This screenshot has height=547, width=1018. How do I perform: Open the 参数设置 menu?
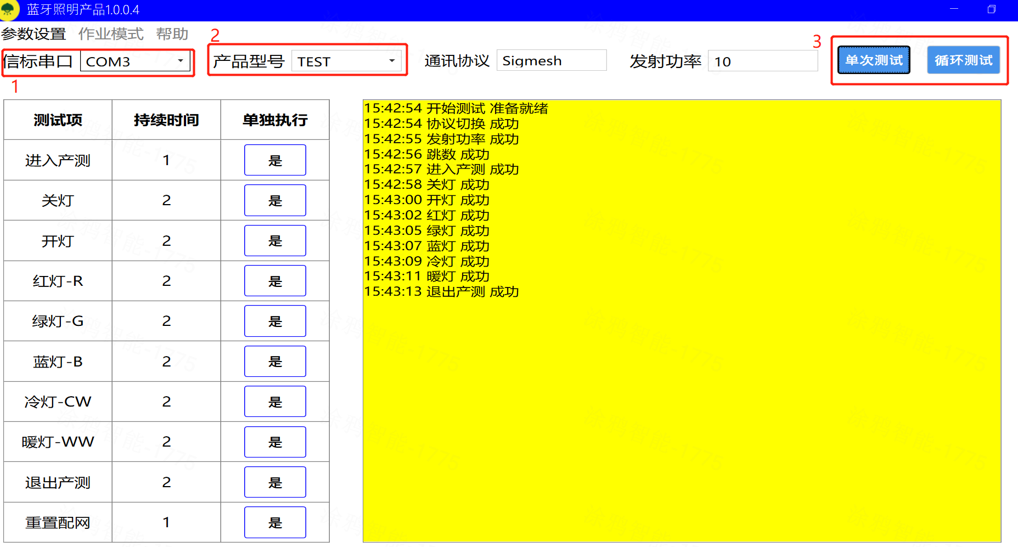pos(33,34)
